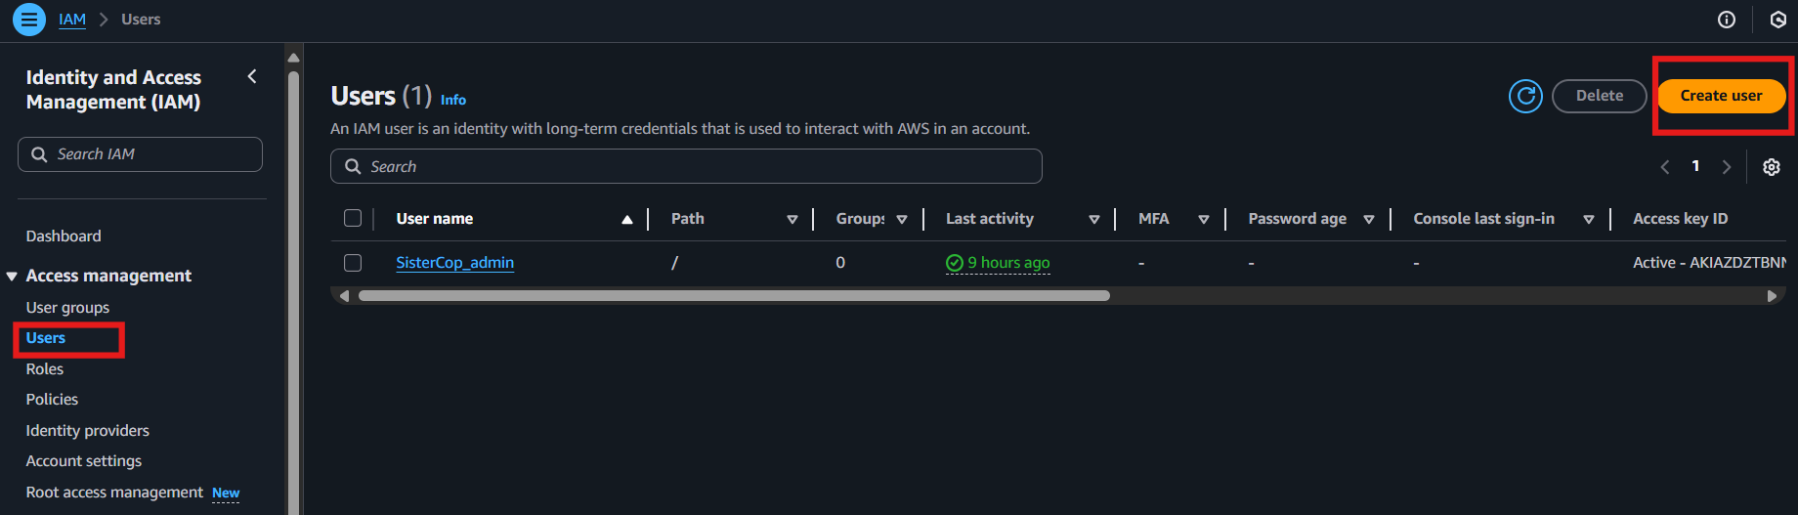Image resolution: width=1798 pixels, height=515 pixels.
Task: Open the hamburger navigation menu icon
Action: (x=29, y=20)
